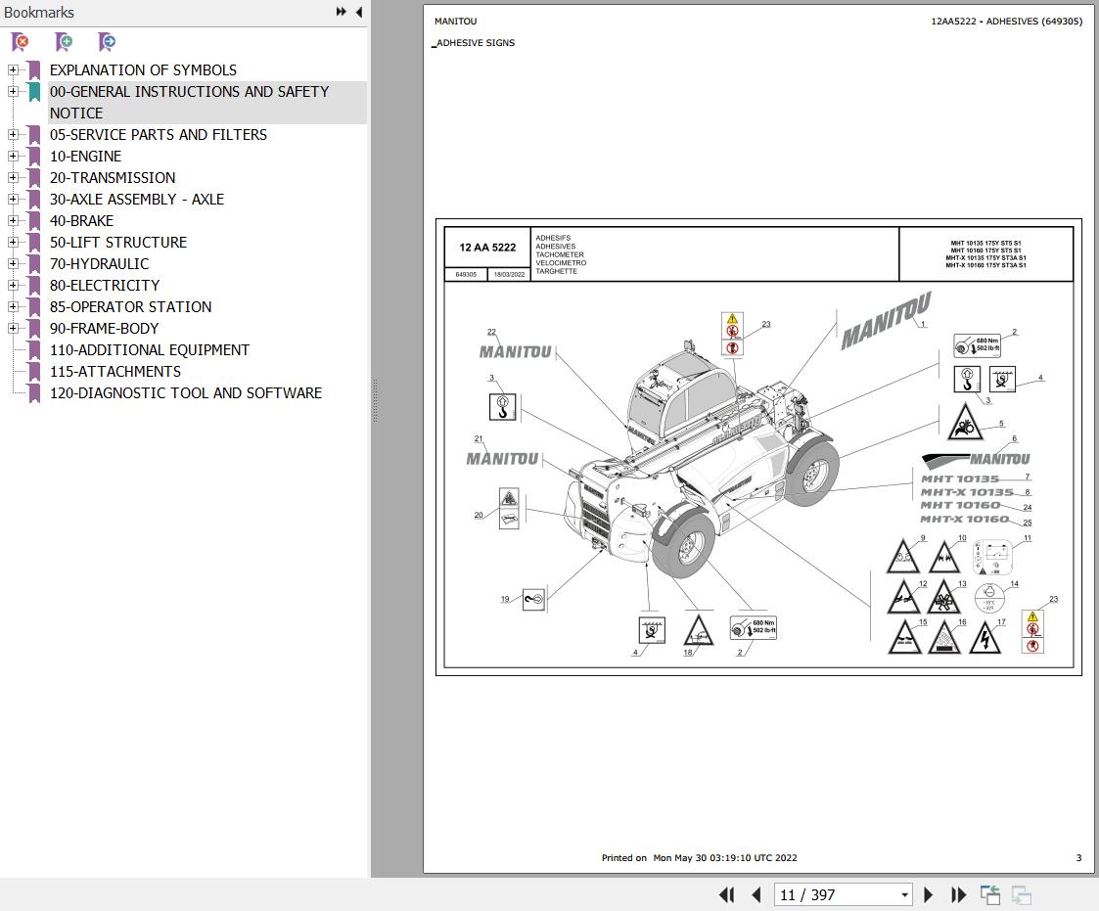Go to the first page
Image resolution: width=1099 pixels, height=911 pixels.
point(727,895)
